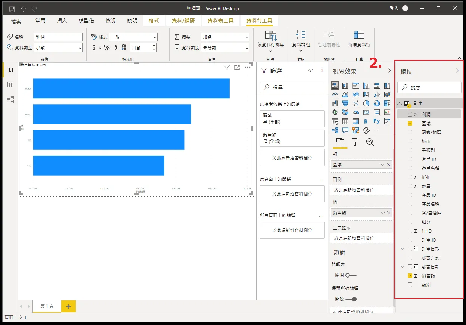Add a new page with plus button

tap(68, 306)
